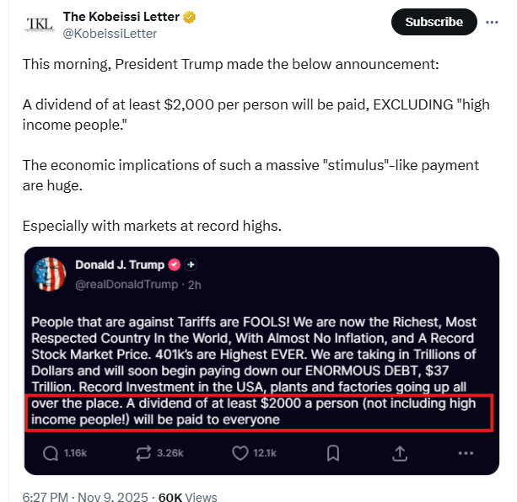This screenshot has height=502, width=517.
Task: Click the red-highlighted dividend text in quoted post
Action: pos(252,411)
